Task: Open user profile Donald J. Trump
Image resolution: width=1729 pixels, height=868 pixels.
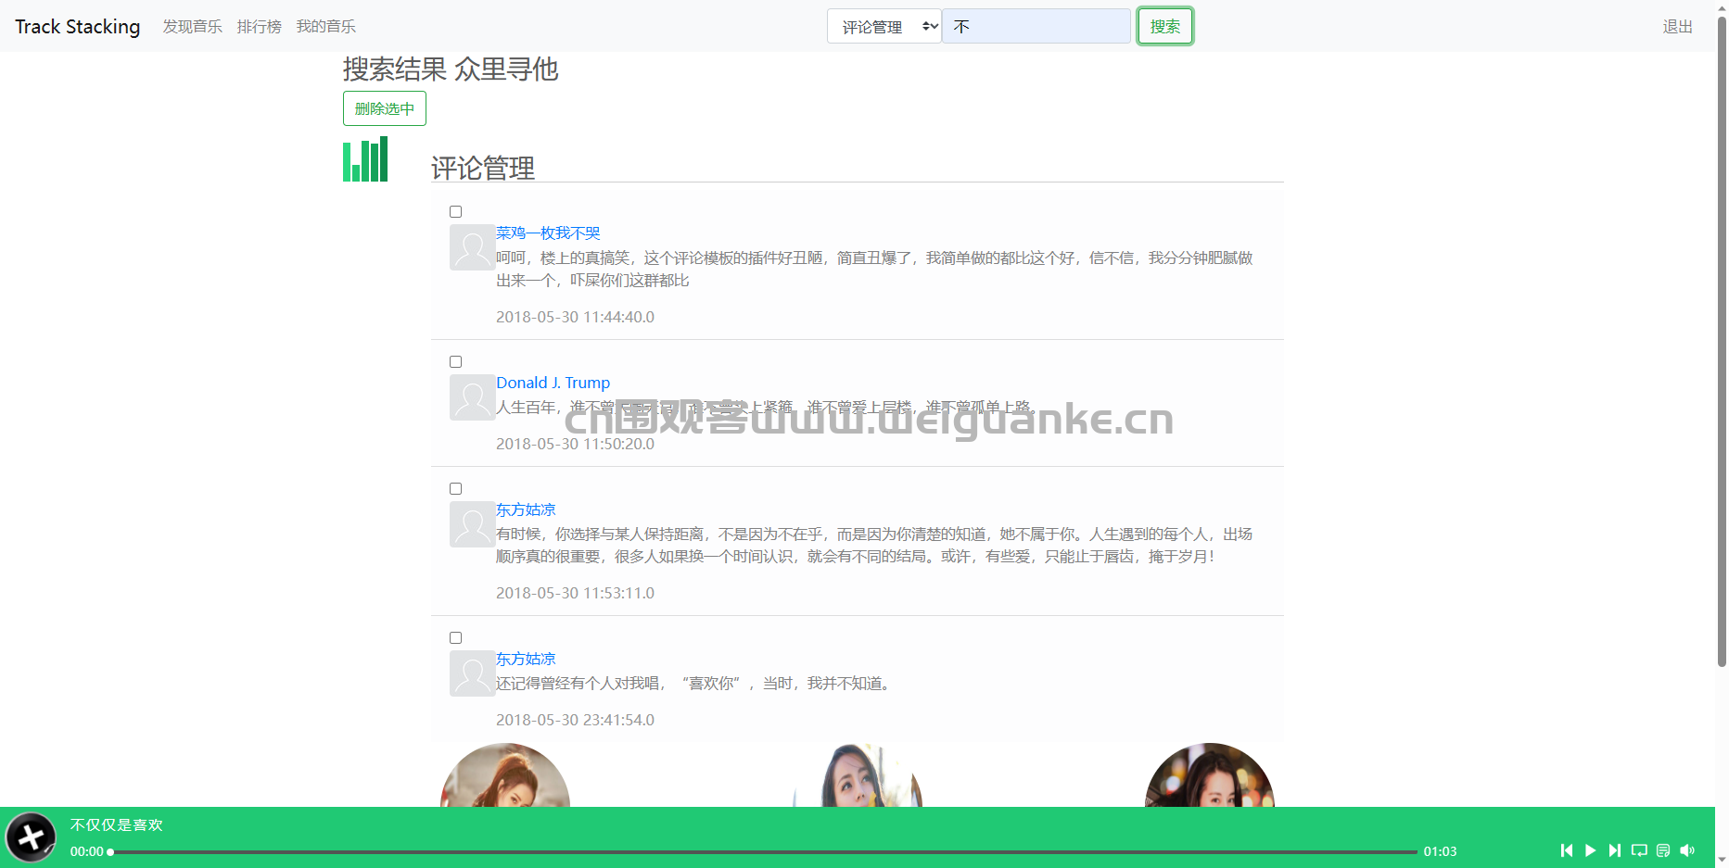Action: click(553, 383)
